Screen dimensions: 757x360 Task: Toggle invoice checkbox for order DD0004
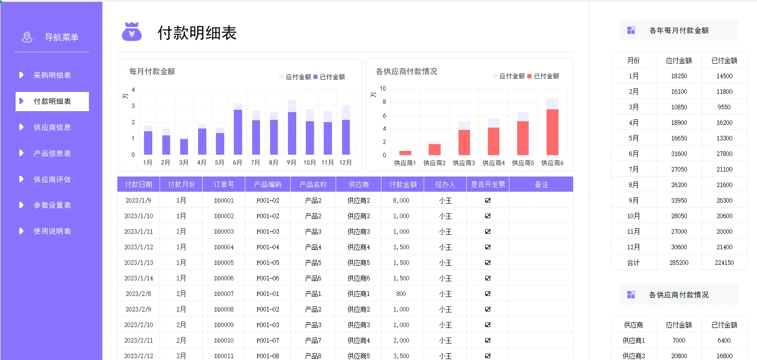point(488,247)
